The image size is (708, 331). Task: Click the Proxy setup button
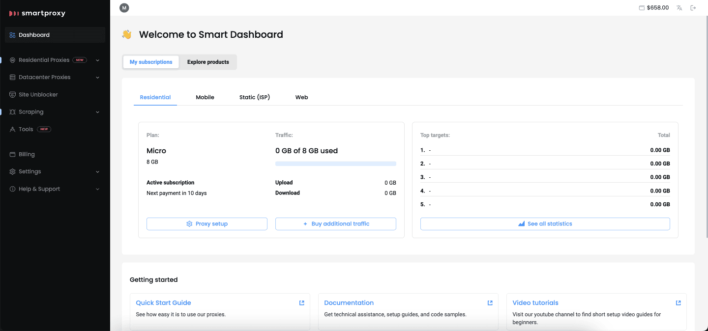click(206, 224)
